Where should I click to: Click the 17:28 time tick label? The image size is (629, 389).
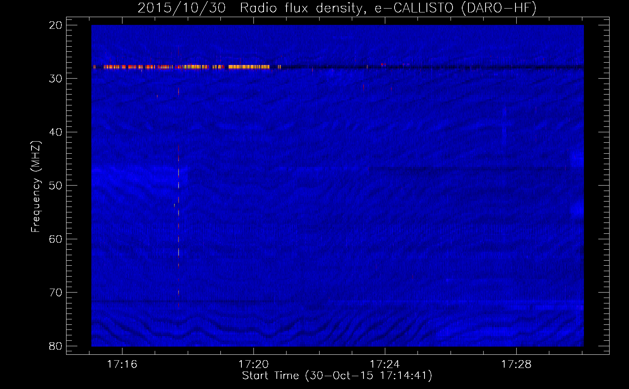click(516, 364)
